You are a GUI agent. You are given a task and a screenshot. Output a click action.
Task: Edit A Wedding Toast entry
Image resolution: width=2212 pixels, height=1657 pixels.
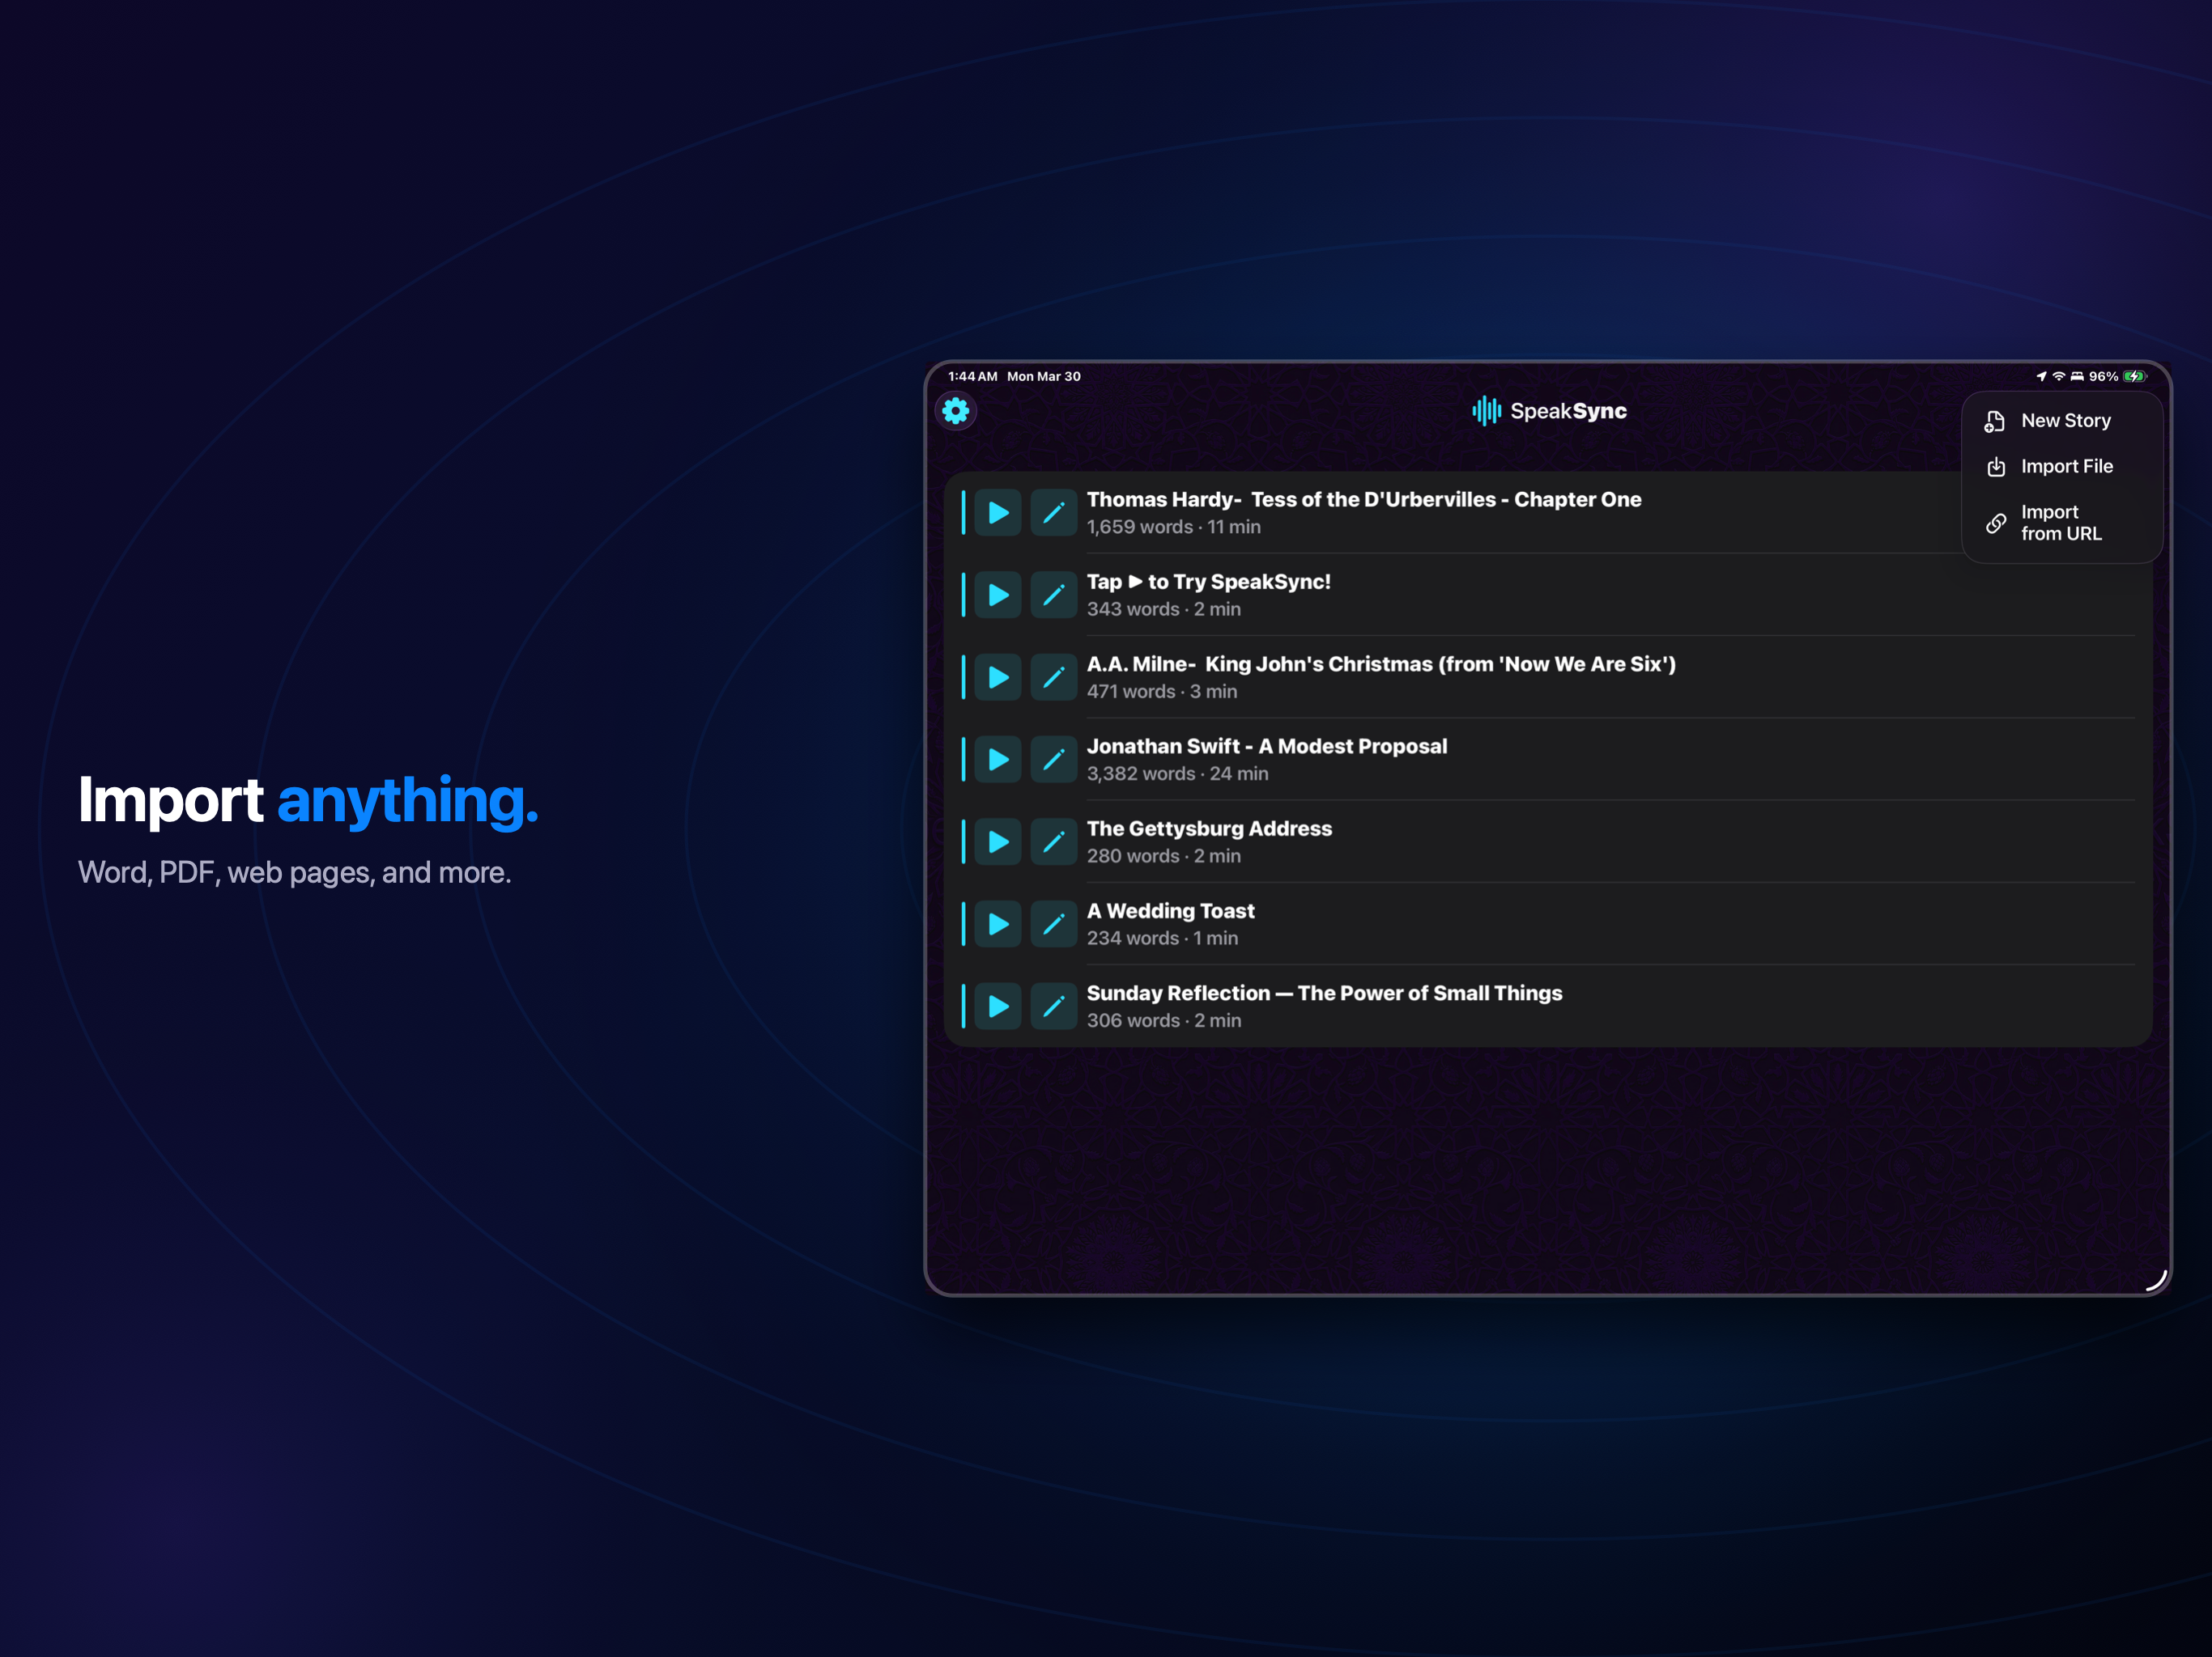point(1053,925)
